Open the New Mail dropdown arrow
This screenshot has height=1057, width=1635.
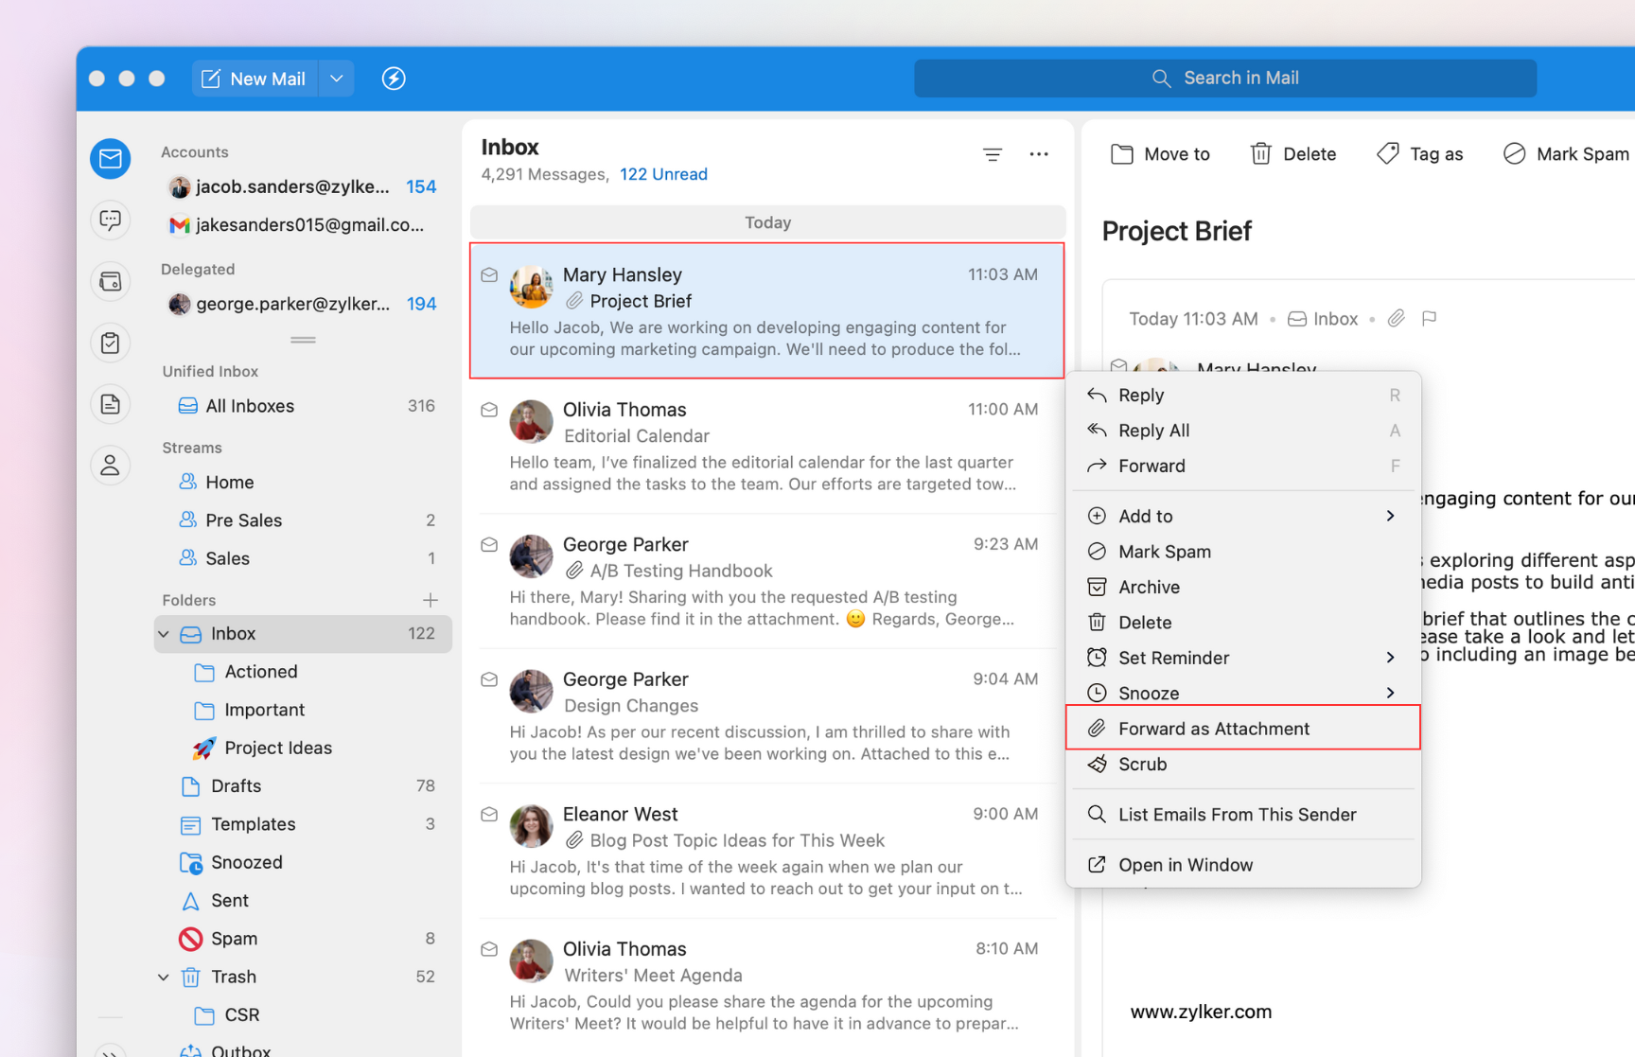tap(337, 79)
